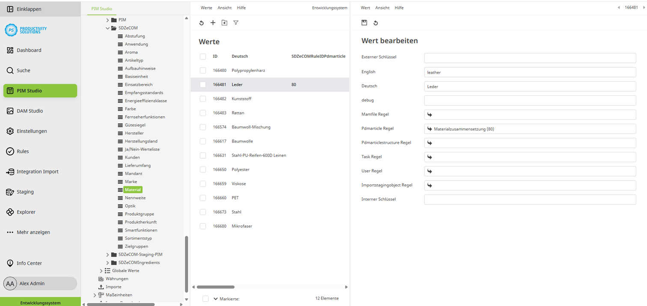The image size is (647, 306).
Task: Switch to the PIM Studio tab
Action: pos(102,9)
